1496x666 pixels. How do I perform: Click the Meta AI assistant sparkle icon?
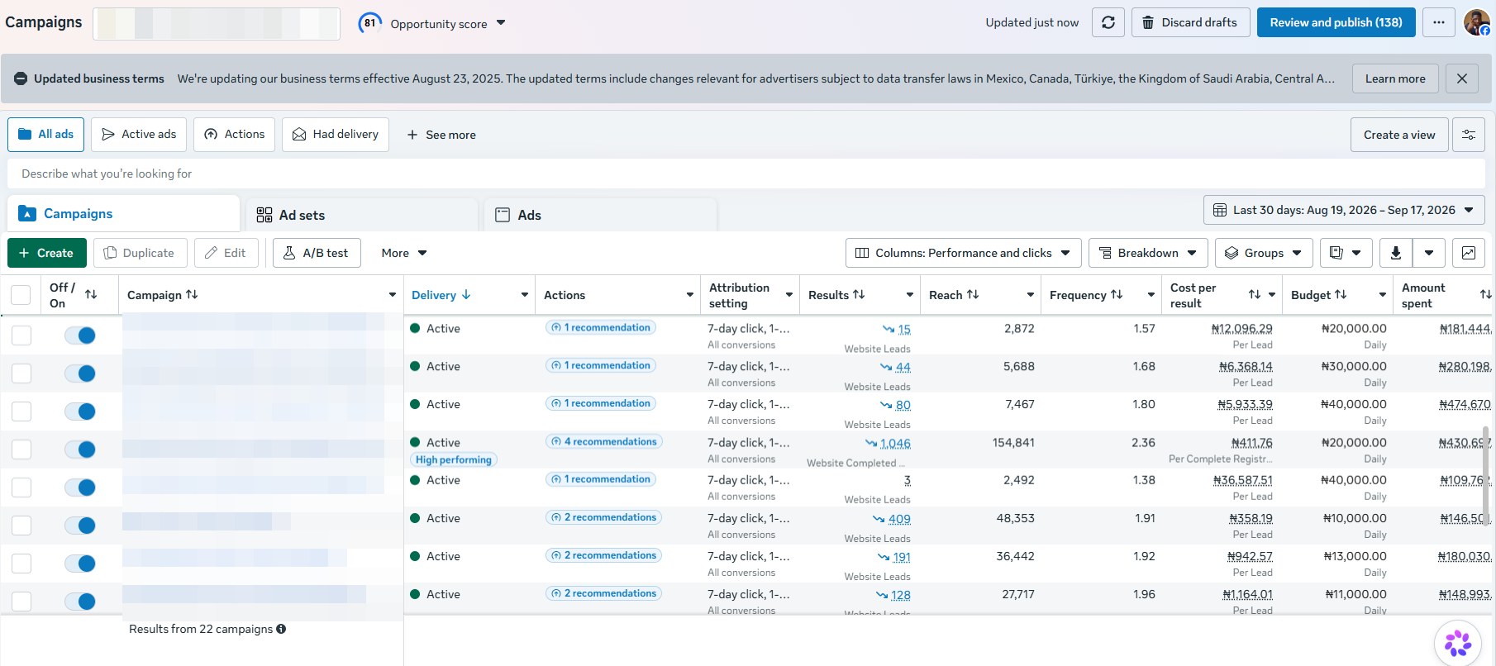1458,643
